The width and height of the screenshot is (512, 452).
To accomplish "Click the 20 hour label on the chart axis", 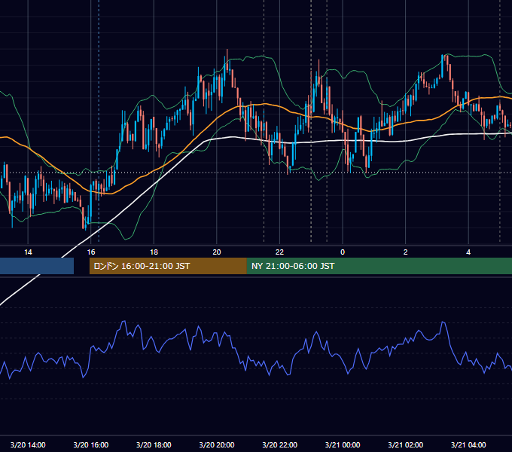I will 217,252.
